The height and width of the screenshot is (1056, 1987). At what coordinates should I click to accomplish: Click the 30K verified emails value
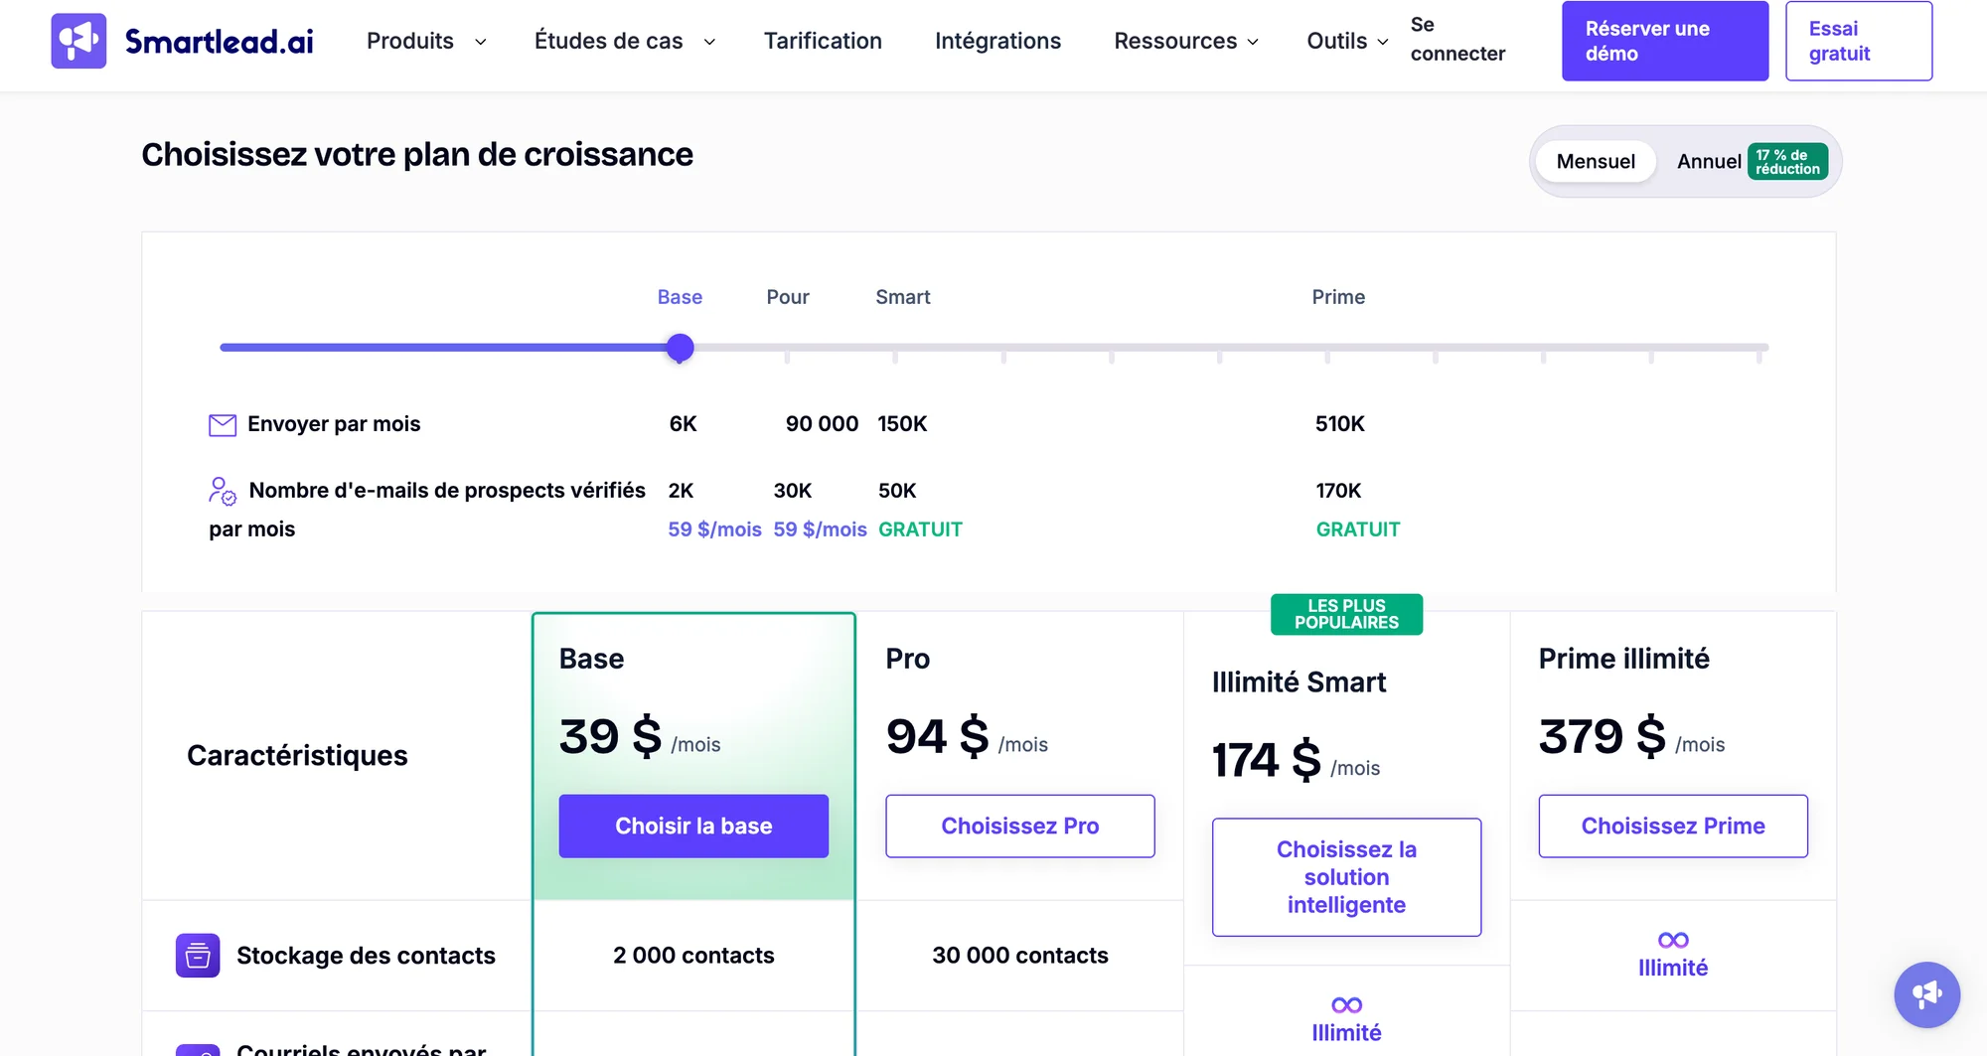coord(793,491)
